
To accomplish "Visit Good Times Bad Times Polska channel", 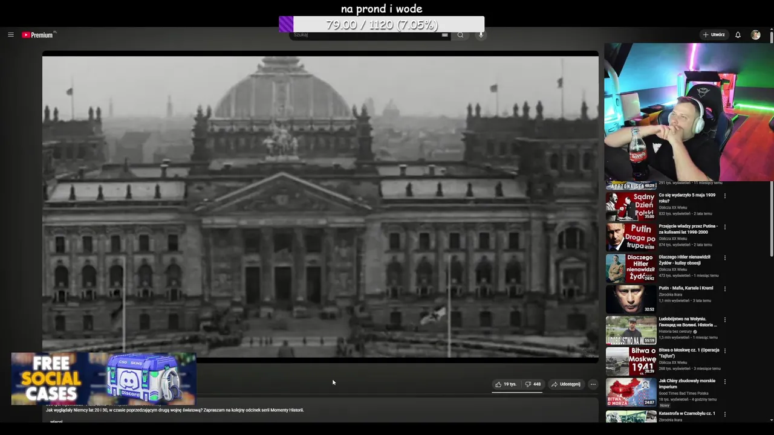I will click(x=683, y=393).
